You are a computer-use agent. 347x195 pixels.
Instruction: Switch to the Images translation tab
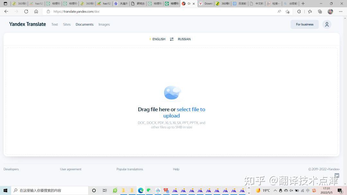(x=104, y=24)
